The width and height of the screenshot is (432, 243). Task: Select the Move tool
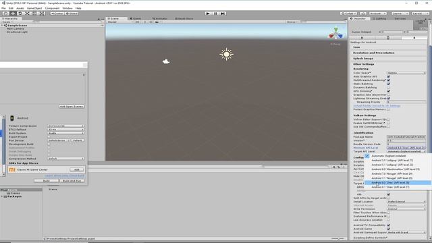(x=13, y=13)
